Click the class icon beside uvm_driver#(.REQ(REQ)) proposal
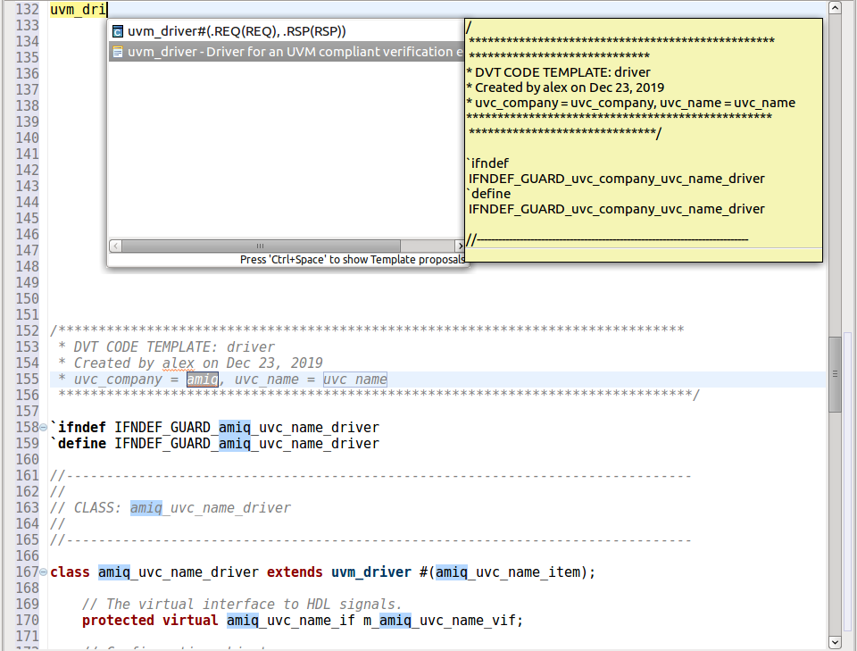The height and width of the screenshot is (651, 857). [118, 32]
